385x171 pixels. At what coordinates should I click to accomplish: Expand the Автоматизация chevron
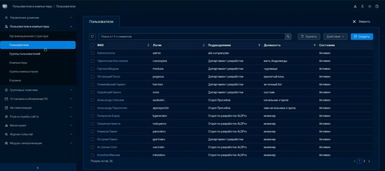point(71,108)
